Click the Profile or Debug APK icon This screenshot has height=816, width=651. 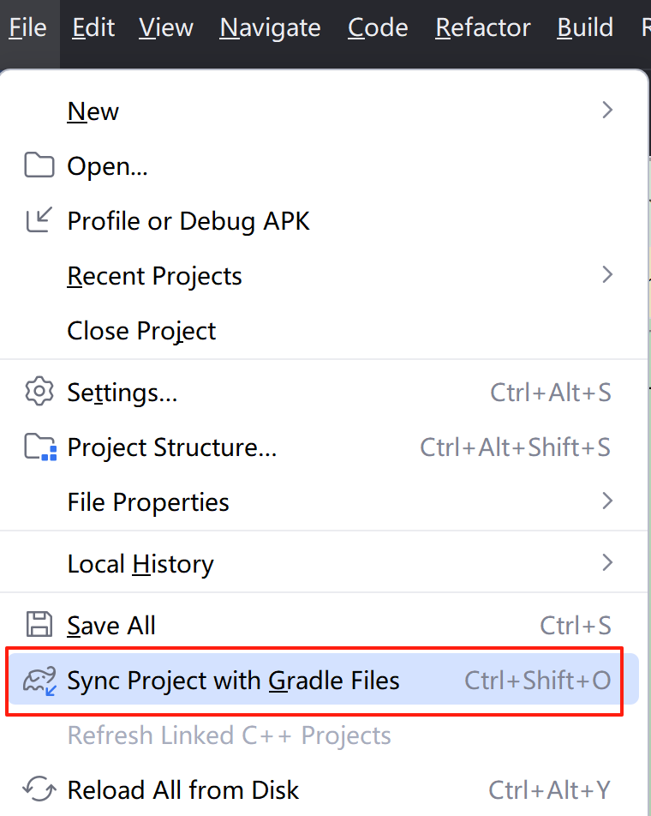39,220
